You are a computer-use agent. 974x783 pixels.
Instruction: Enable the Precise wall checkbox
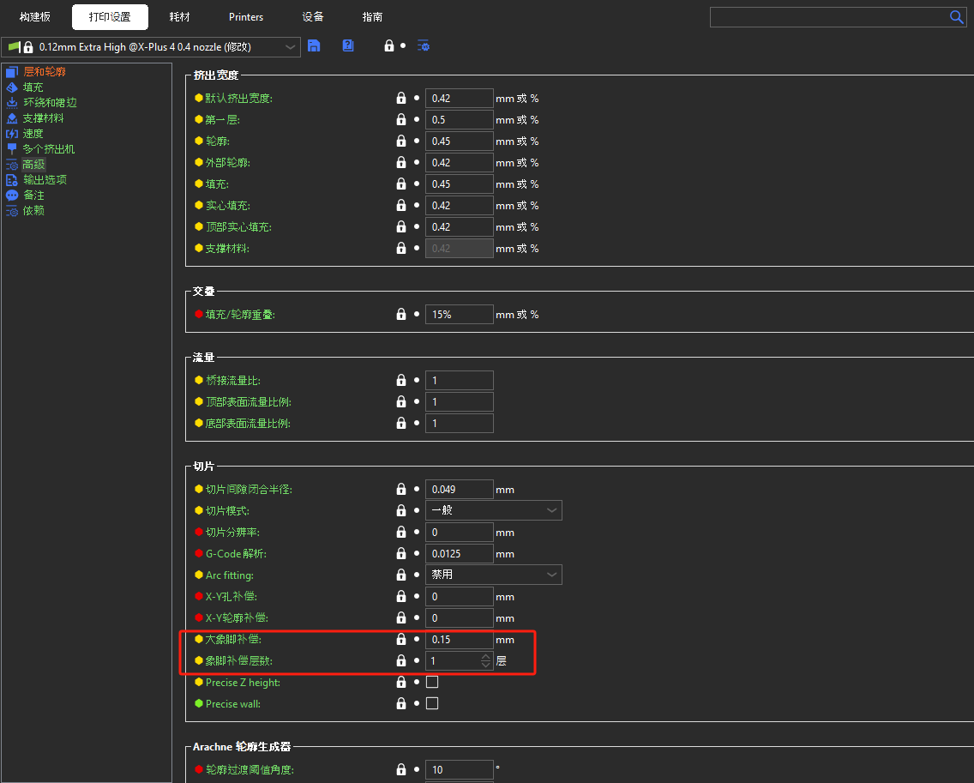pos(432,703)
